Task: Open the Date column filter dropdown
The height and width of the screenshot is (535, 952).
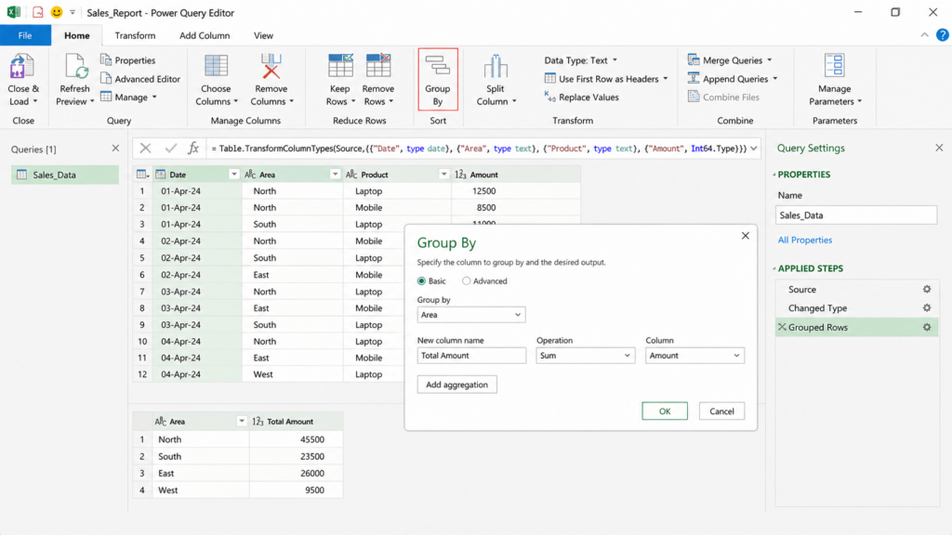Action: [x=233, y=174]
